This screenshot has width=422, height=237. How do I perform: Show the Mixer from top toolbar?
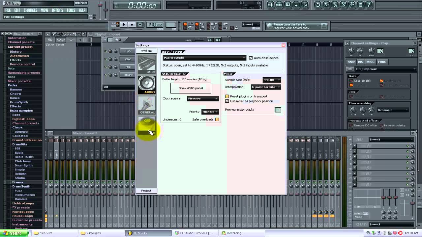point(305,5)
